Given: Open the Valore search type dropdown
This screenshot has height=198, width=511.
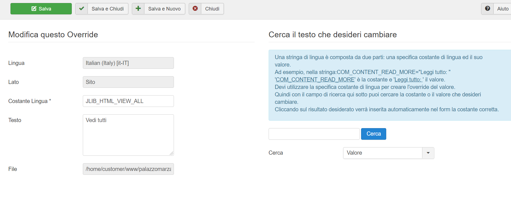Looking at the screenshot, I should [x=383, y=153].
